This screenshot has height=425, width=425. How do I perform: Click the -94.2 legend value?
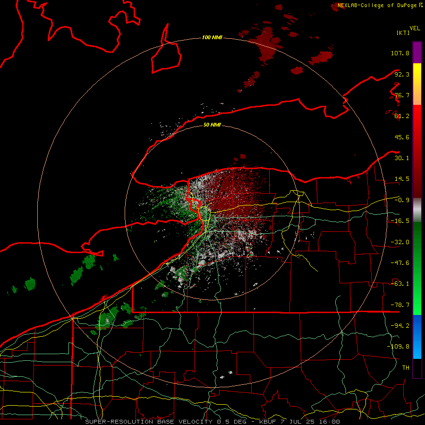coord(400,326)
